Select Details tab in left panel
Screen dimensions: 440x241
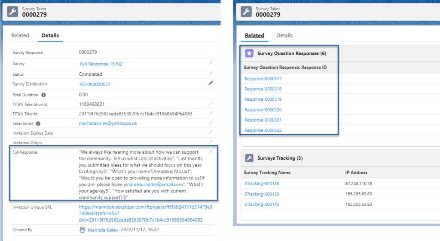[50, 35]
